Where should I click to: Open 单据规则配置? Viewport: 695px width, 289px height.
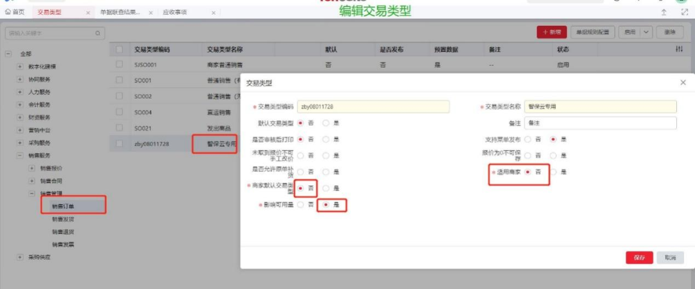pyautogui.click(x=593, y=32)
